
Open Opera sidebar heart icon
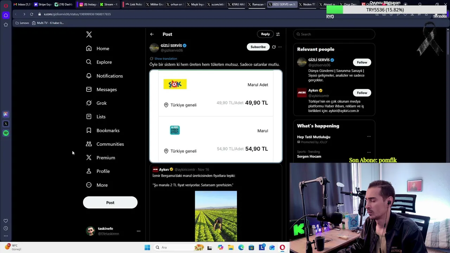[x=6, y=221]
